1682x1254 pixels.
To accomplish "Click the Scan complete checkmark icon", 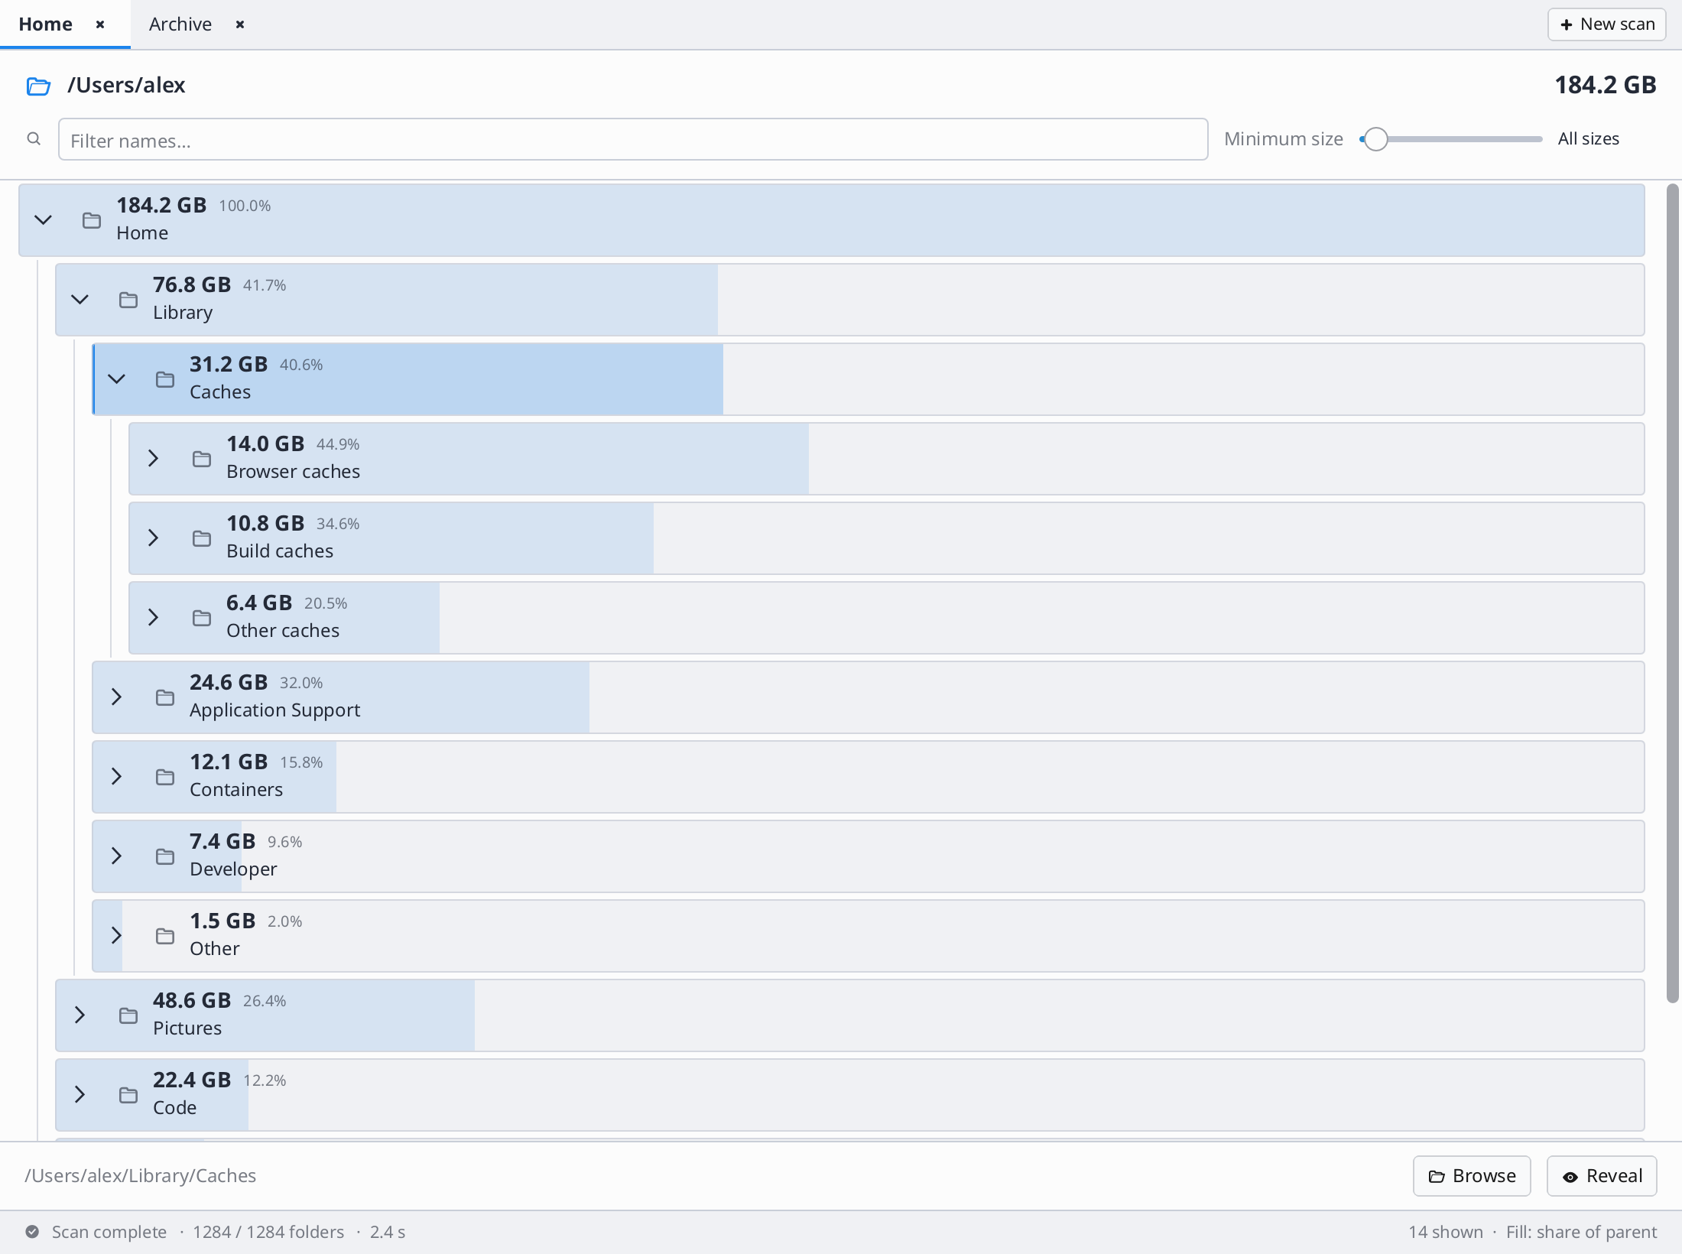I will pos(32,1232).
